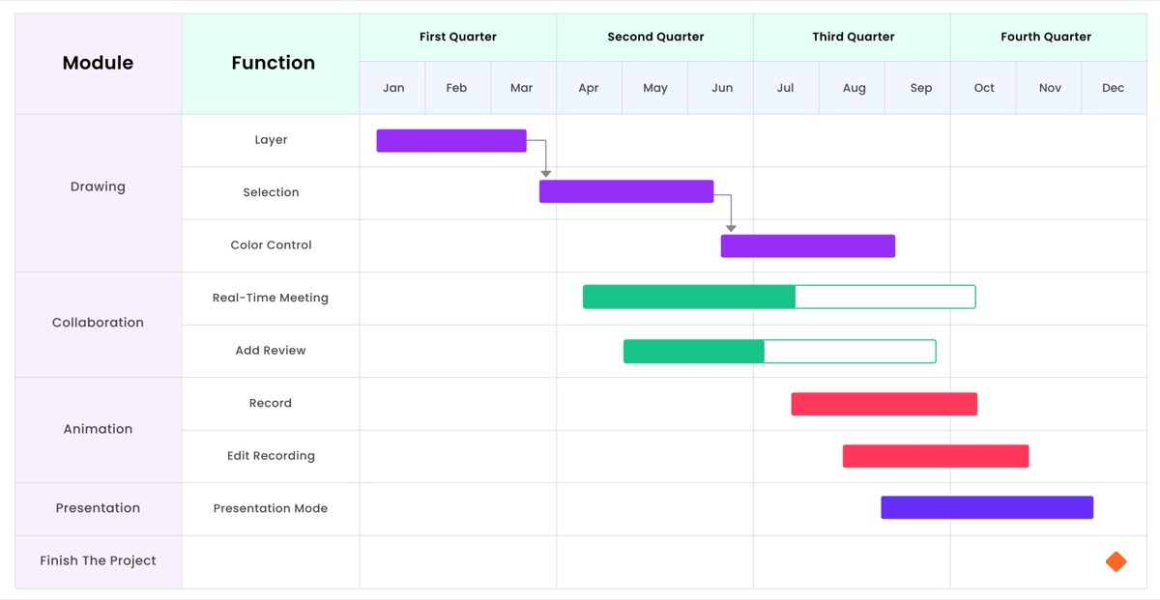The image size is (1160, 600).
Task: Click the First Quarter header
Action: pyautogui.click(x=458, y=38)
